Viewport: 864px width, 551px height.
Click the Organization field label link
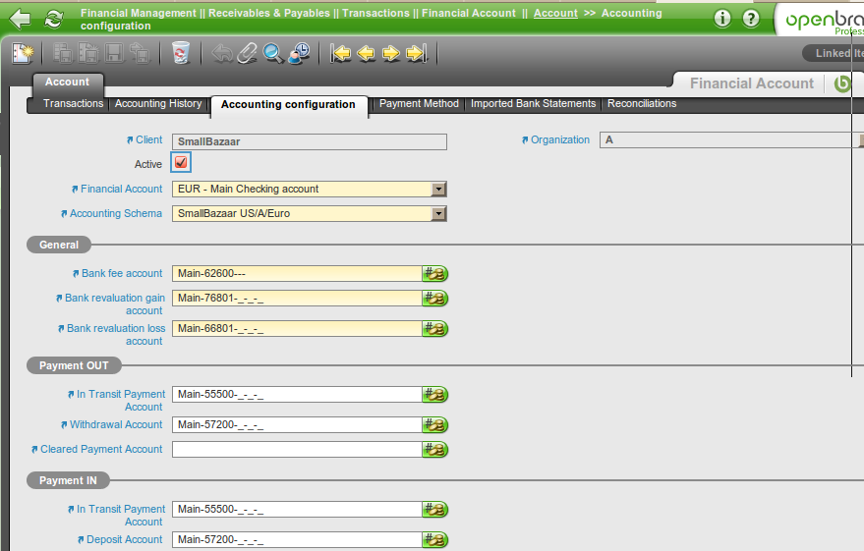tap(559, 140)
